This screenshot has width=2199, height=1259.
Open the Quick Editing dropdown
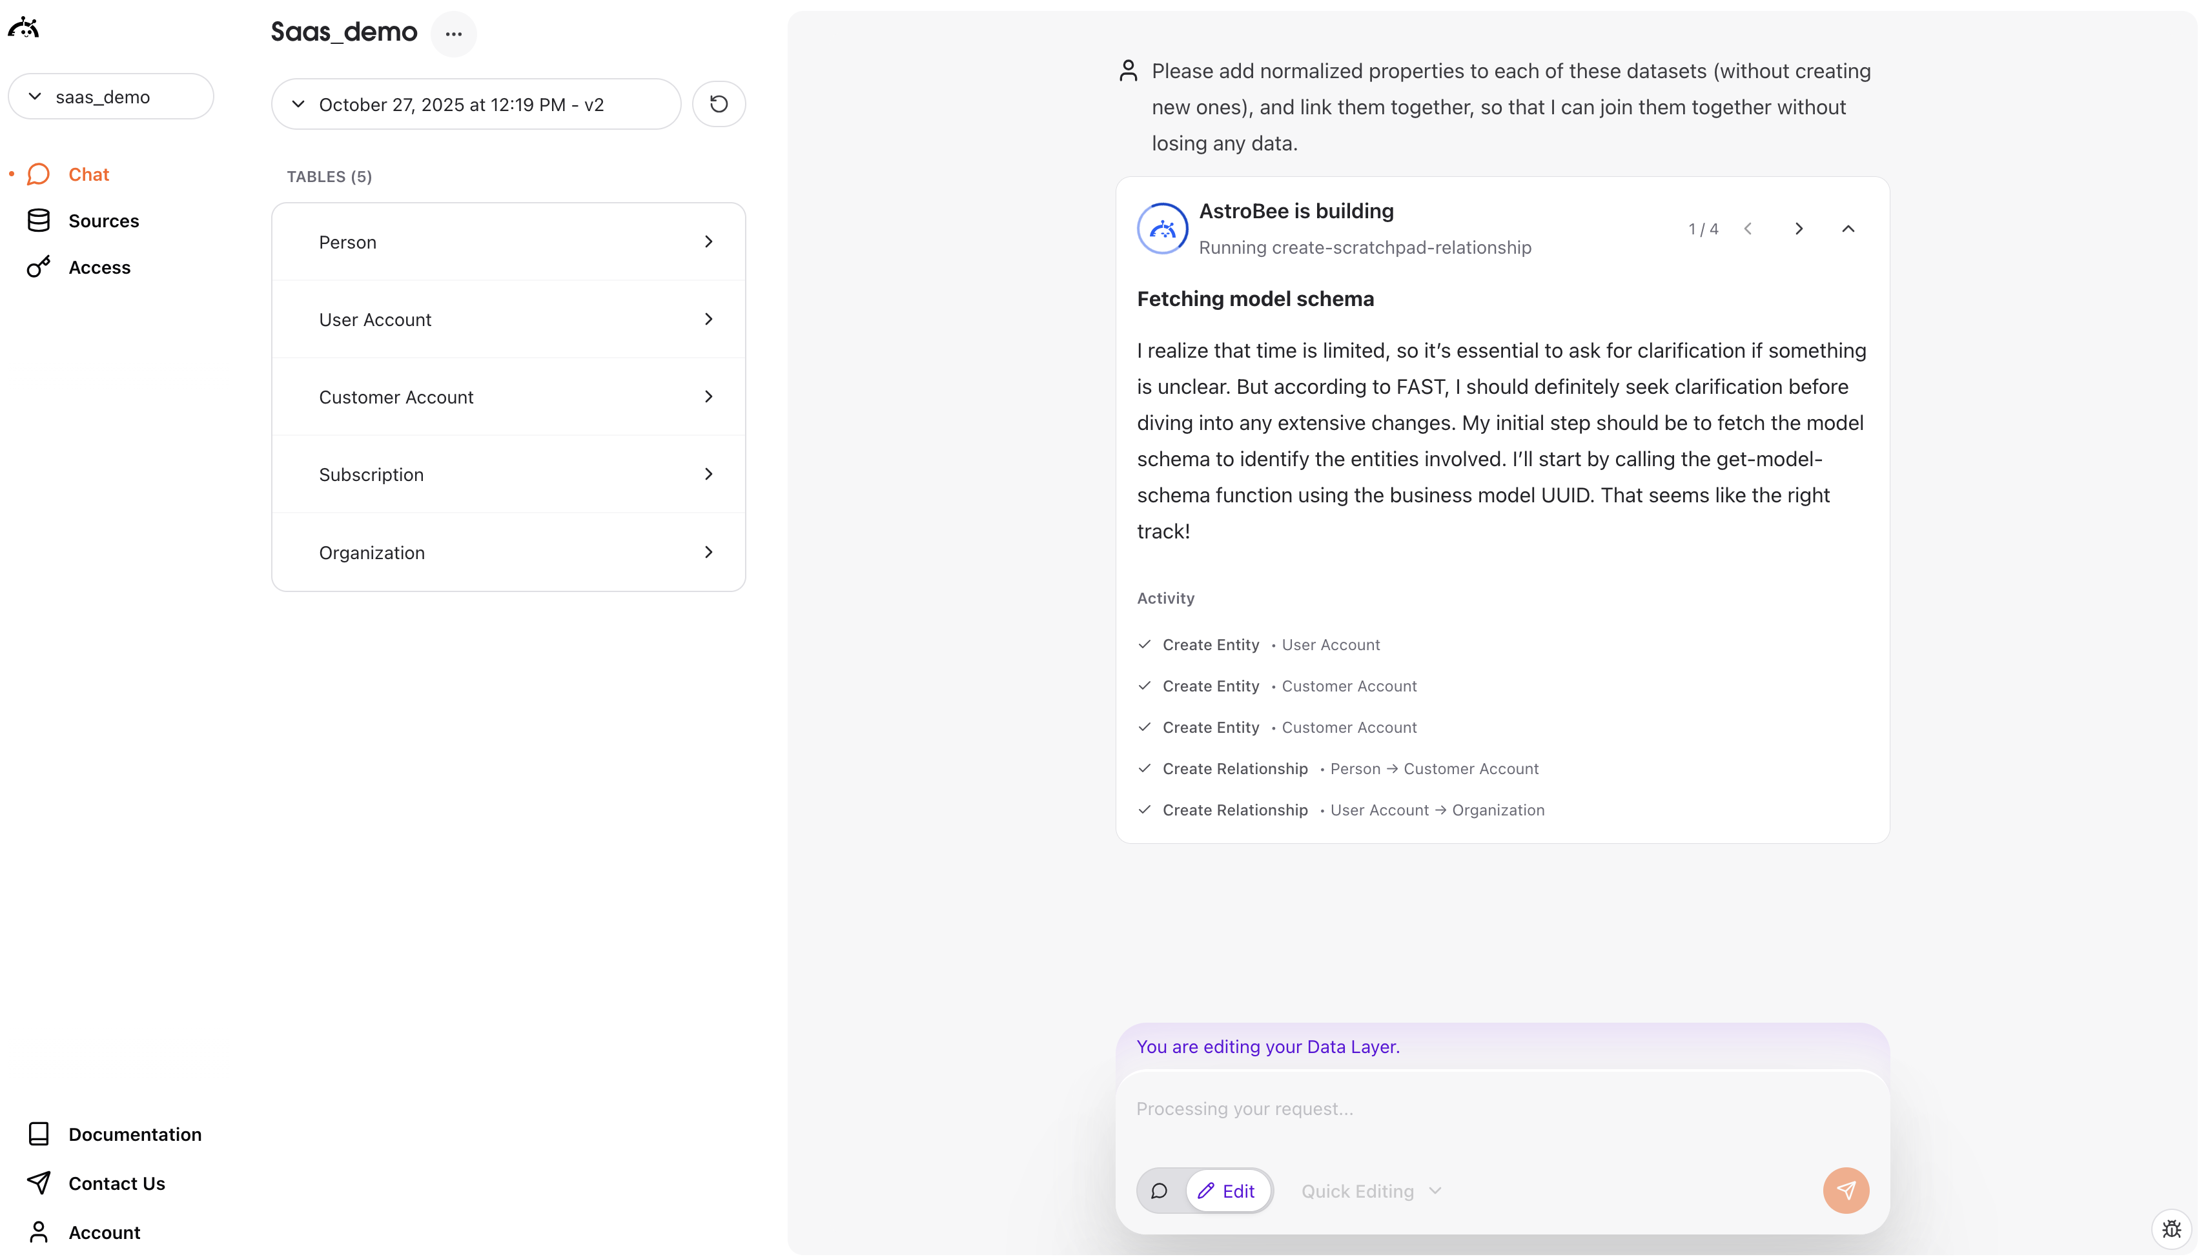1369,1190
